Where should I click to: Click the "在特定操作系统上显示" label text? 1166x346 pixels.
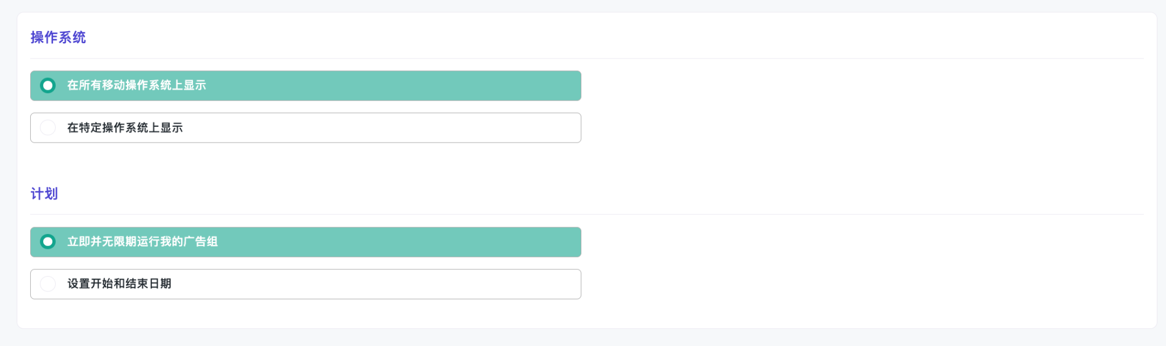125,128
